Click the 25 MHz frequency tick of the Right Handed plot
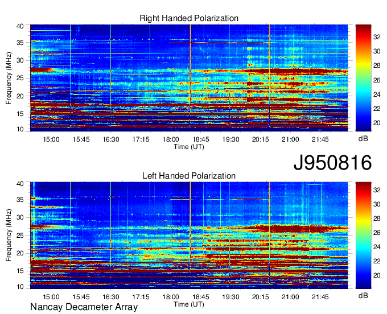This screenshot has width=387, height=314. pyautogui.click(x=20, y=78)
